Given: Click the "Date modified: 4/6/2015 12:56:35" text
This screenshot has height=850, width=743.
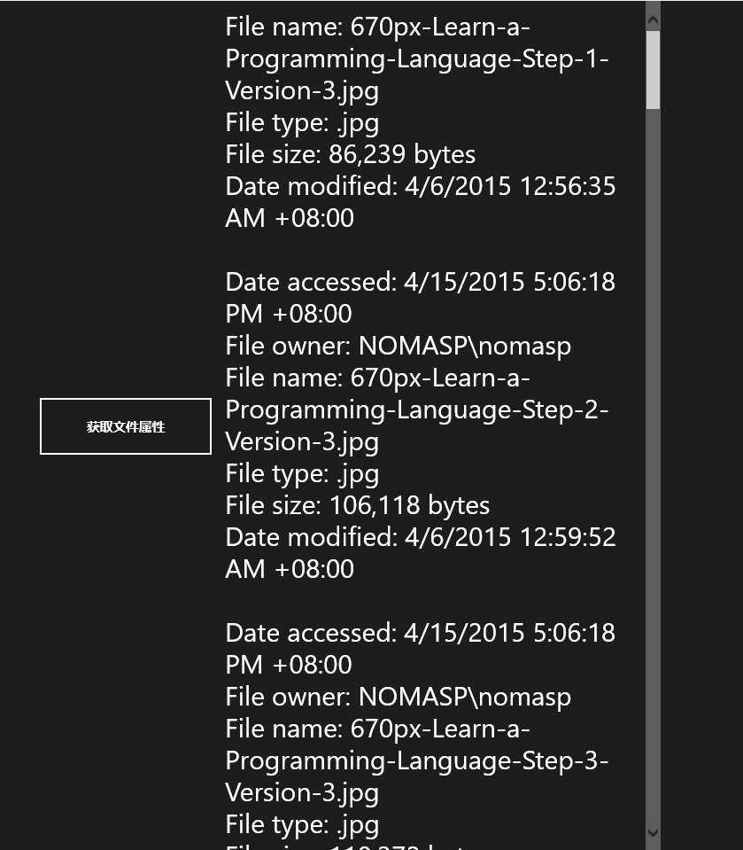Looking at the screenshot, I should click(x=420, y=186).
